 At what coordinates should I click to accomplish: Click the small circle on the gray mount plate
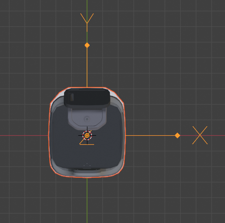pos(87,119)
